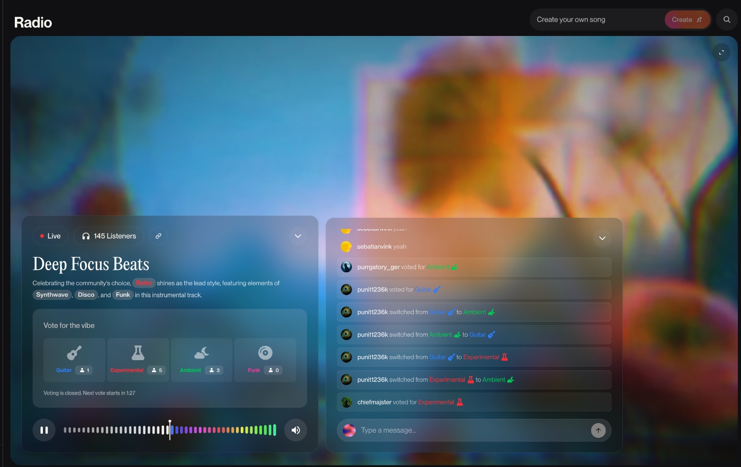The width and height of the screenshot is (741, 467).
Task: Click the playback progress waveform
Action: (169, 430)
